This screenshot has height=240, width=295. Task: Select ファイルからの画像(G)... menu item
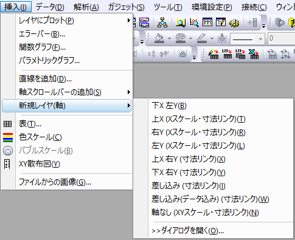coord(66,182)
